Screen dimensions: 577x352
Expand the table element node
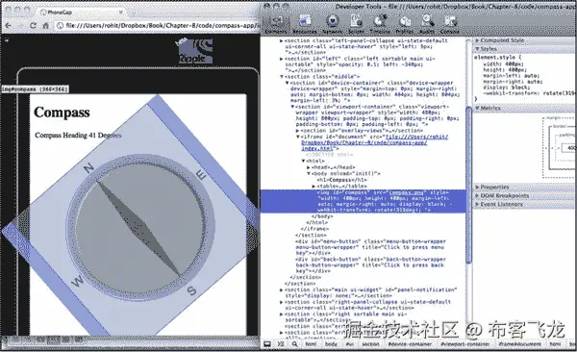point(314,186)
